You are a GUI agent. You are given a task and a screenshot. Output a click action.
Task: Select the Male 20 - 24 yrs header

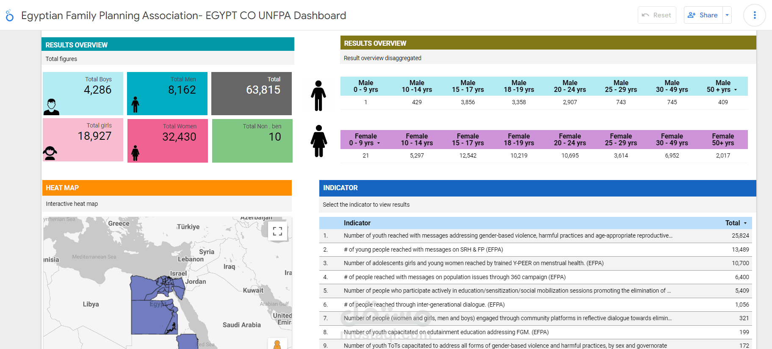click(x=570, y=86)
